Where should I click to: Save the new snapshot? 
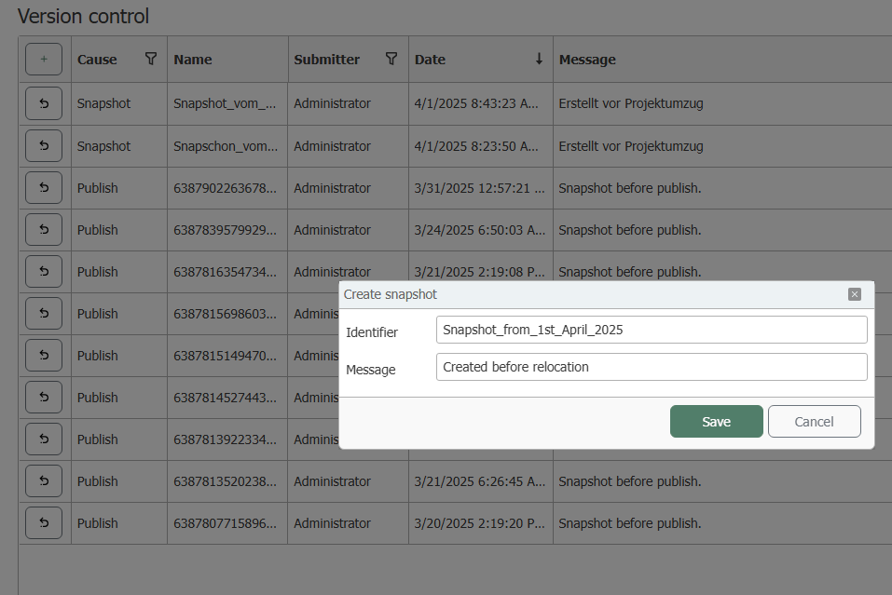[x=716, y=422]
